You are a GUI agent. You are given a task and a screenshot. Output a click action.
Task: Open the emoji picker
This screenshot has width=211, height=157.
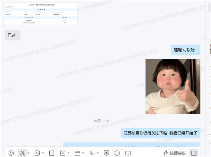(x=11, y=153)
